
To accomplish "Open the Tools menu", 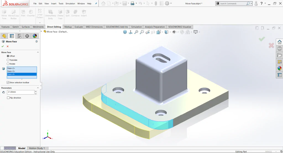I will coord(61,3).
